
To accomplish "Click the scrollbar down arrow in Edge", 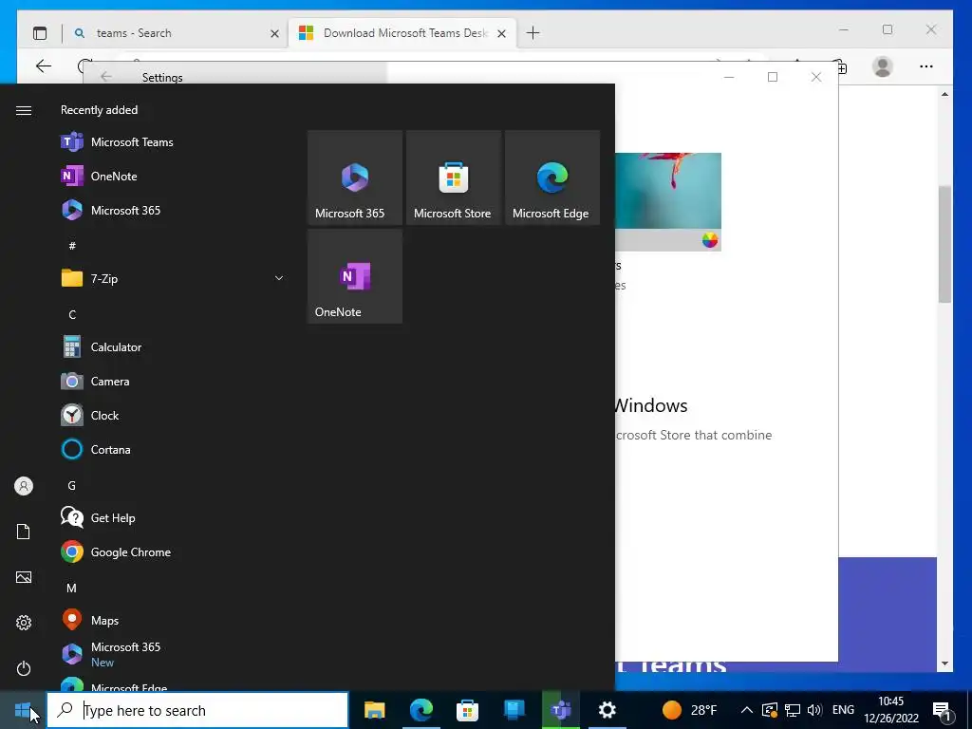I will (x=944, y=664).
